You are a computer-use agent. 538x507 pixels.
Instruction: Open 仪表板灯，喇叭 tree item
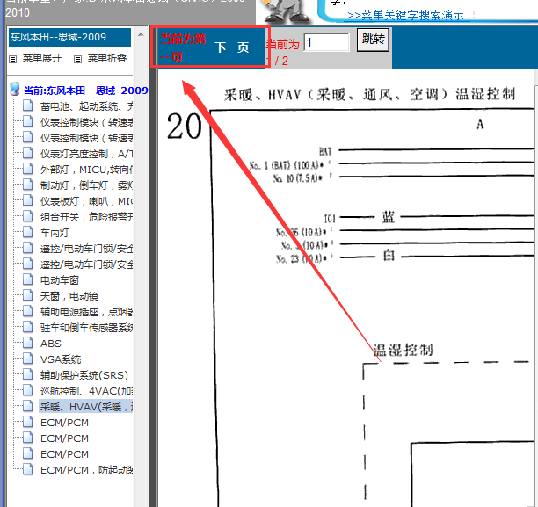86,201
